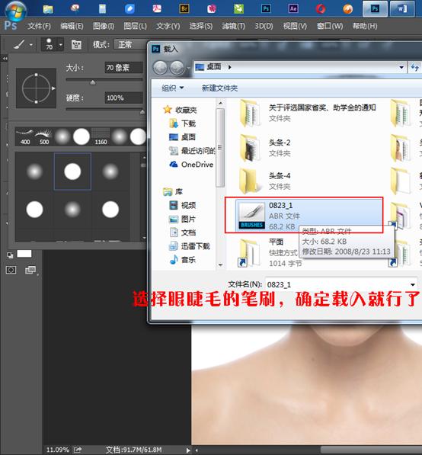This screenshot has width=422, height=455.
Task: Click the status bar share export icon
Action: [x=78, y=450]
